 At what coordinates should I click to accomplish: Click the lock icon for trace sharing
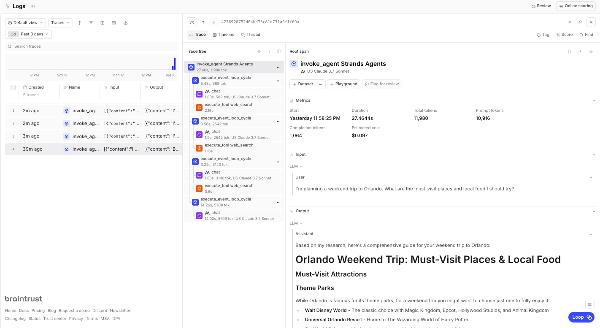pos(581,22)
